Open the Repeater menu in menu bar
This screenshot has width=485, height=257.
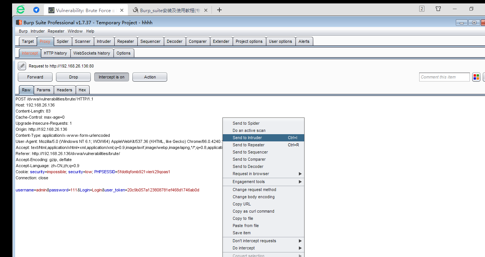[x=56, y=31]
